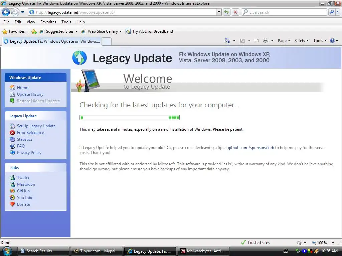Open the Help menu

pyautogui.click(x=80, y=22)
